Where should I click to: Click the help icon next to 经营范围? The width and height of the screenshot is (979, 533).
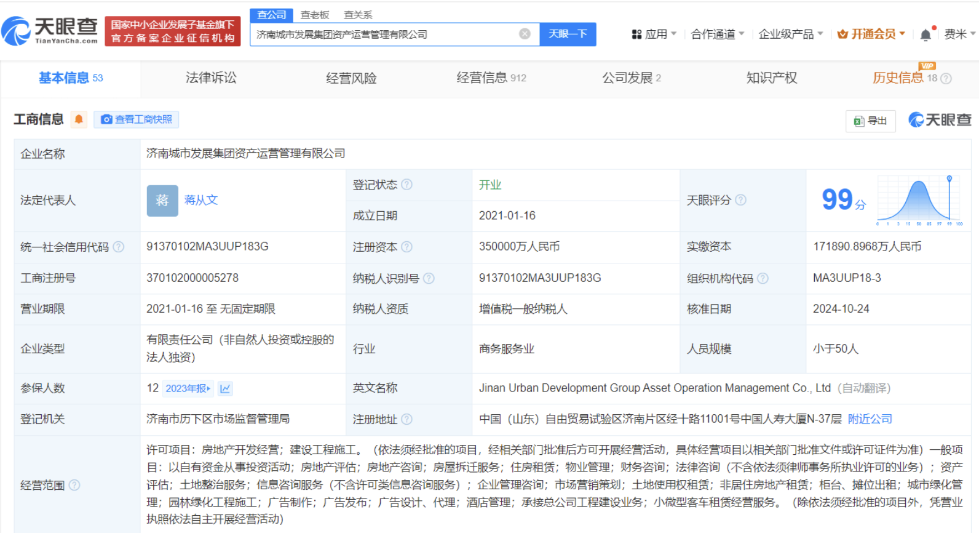pos(74,485)
